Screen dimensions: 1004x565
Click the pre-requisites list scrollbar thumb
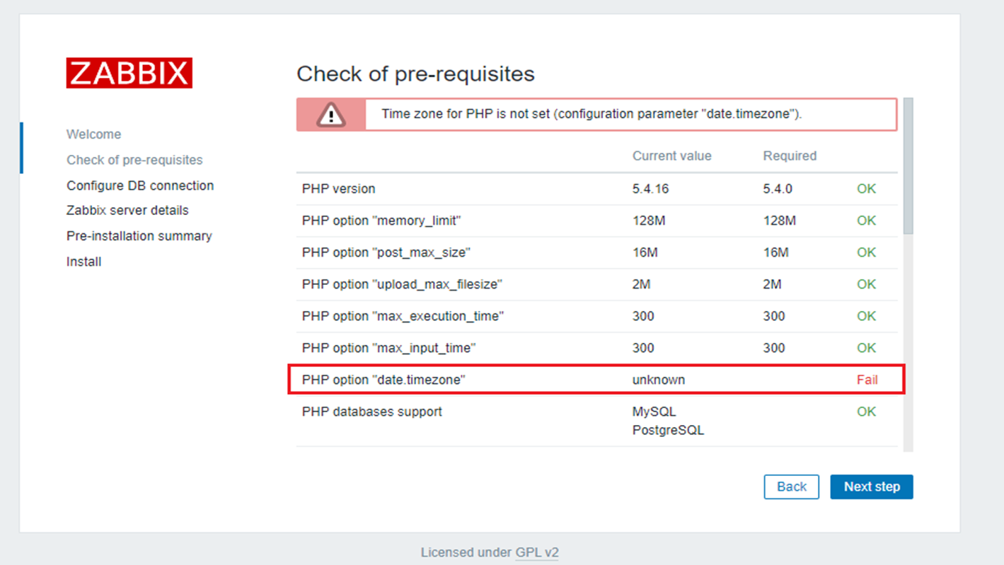908,166
